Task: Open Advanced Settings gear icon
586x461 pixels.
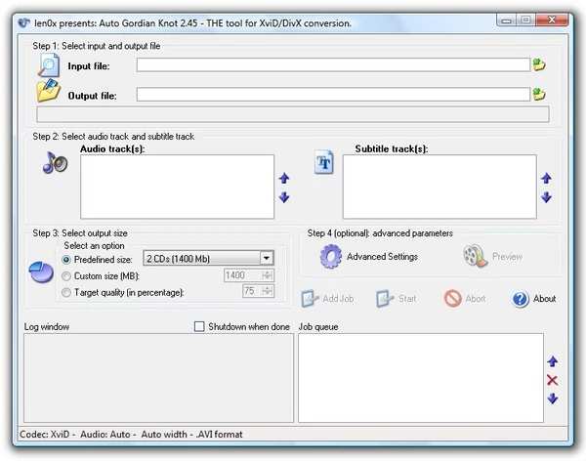Action: click(x=331, y=257)
